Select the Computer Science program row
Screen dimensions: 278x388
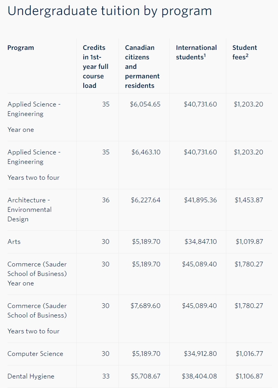(x=139, y=354)
